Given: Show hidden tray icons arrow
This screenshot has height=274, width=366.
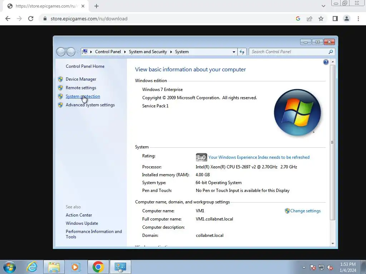Looking at the screenshot, I should 304,267.
